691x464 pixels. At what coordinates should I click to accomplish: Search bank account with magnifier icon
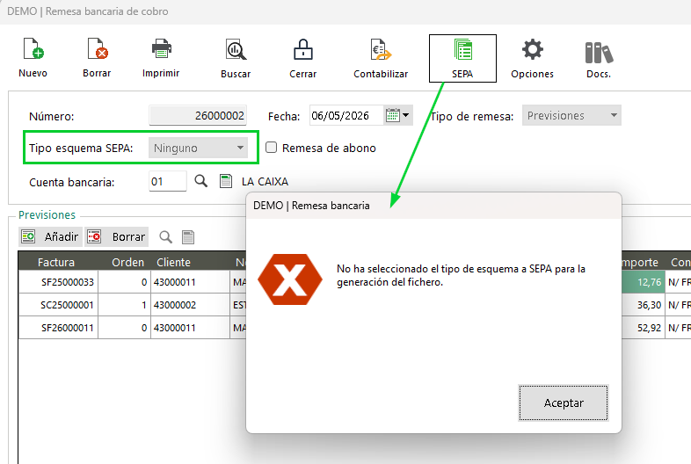[201, 181]
